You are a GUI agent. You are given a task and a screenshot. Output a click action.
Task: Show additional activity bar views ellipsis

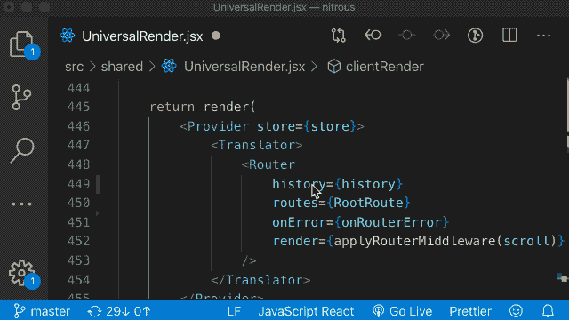21,204
